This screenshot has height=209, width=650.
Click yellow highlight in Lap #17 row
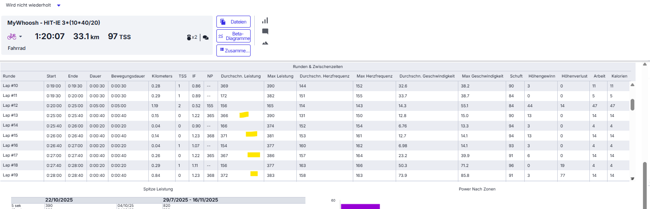point(253,155)
